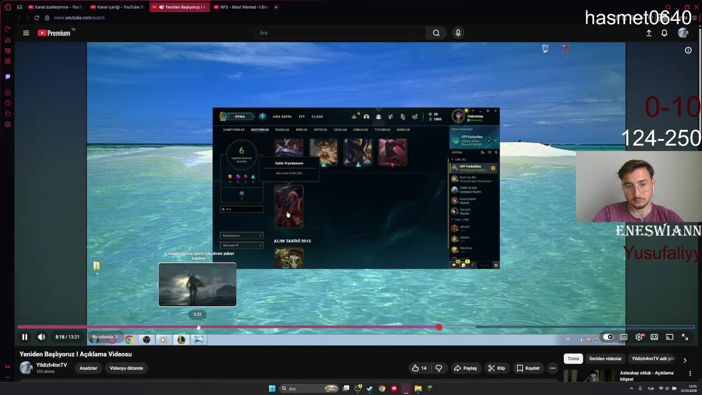Open the channel avatar below the video

26,368
